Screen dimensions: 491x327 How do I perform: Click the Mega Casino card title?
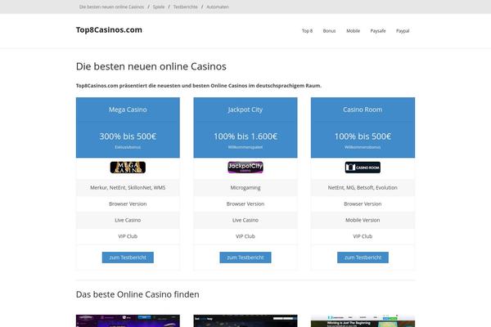[x=128, y=110]
